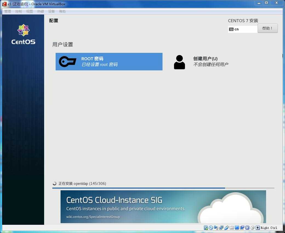Click the 正在安装 openldap (145/306) status text
This screenshot has width=285, height=233.
(x=82, y=183)
